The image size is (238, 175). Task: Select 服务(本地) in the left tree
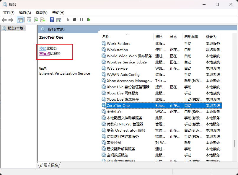(x=16, y=28)
